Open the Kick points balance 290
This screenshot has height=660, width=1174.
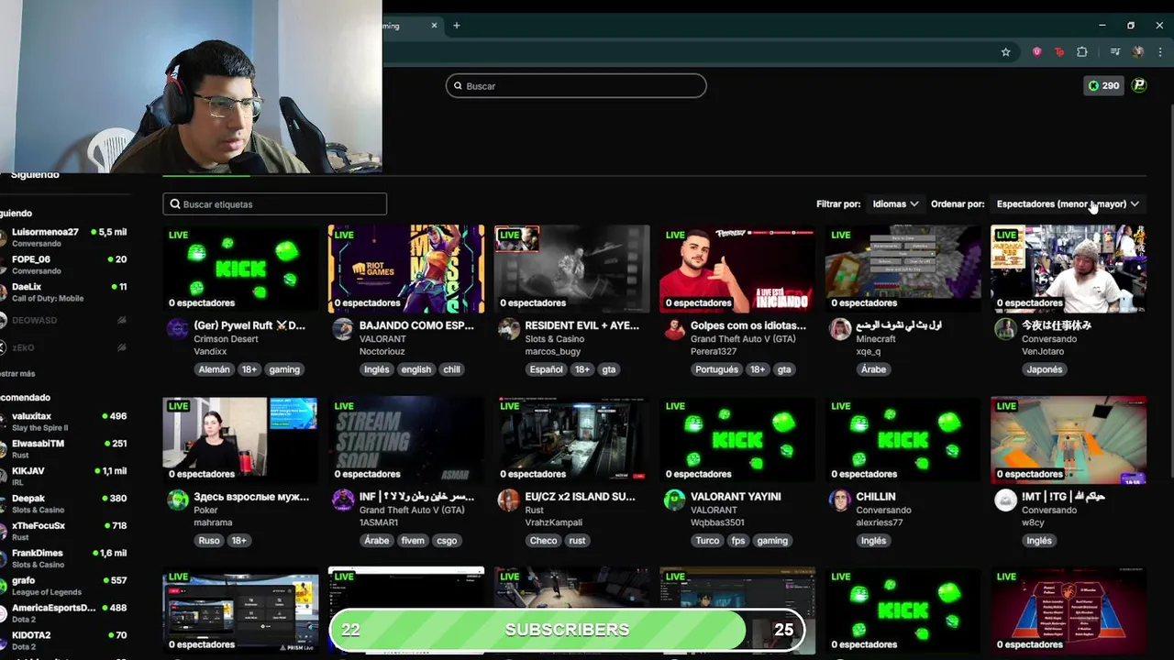pos(1103,85)
